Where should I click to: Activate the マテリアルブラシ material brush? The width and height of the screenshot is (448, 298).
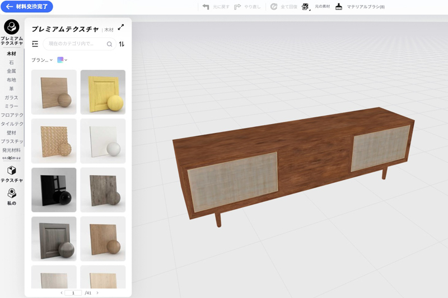(339, 7)
